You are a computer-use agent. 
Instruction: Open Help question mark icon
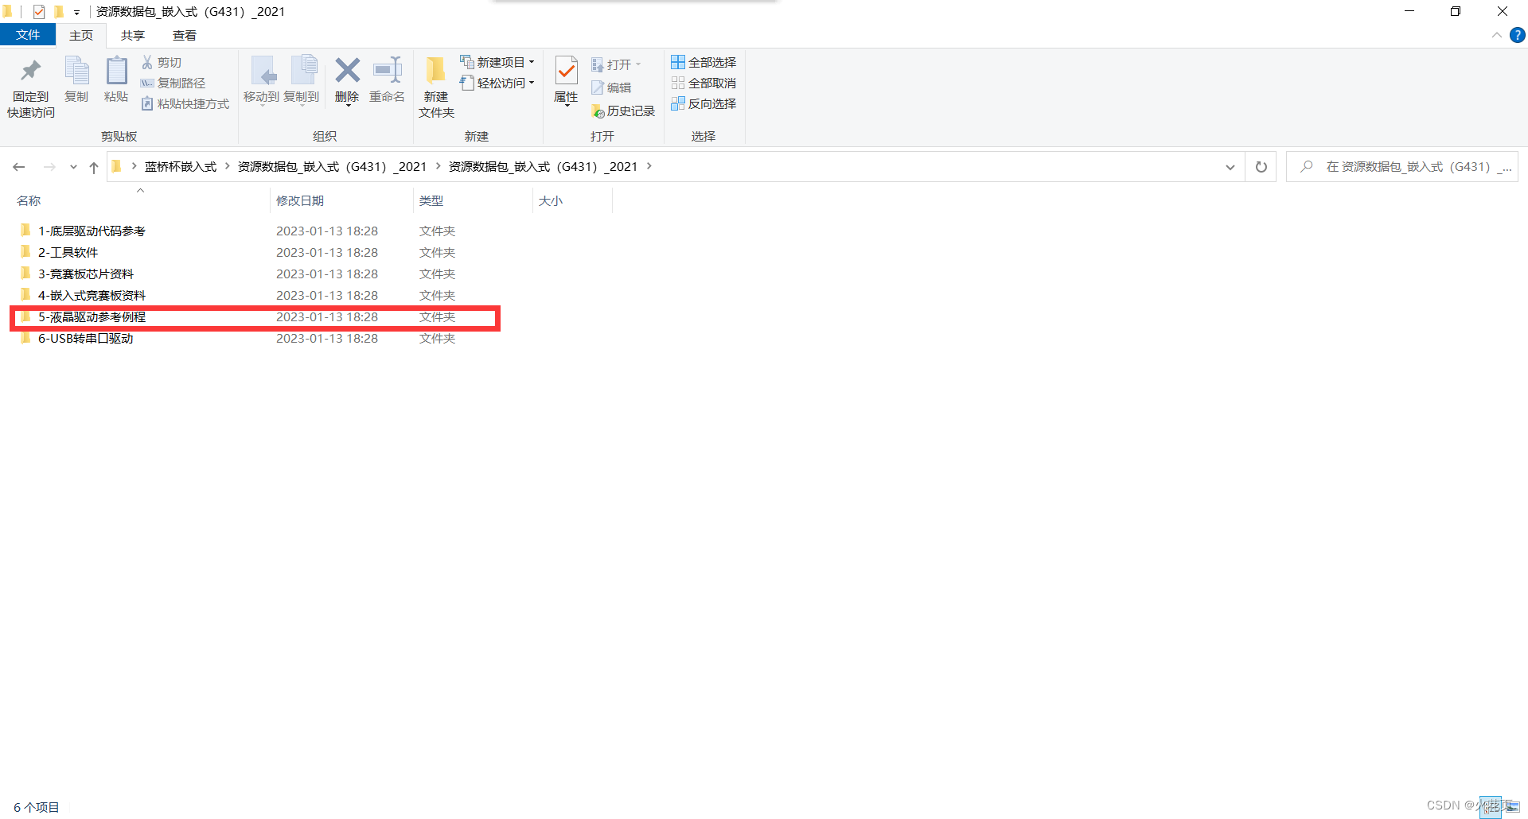coord(1517,35)
